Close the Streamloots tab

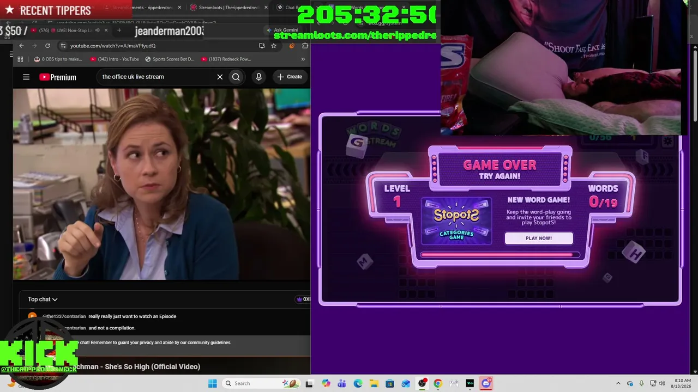click(266, 8)
